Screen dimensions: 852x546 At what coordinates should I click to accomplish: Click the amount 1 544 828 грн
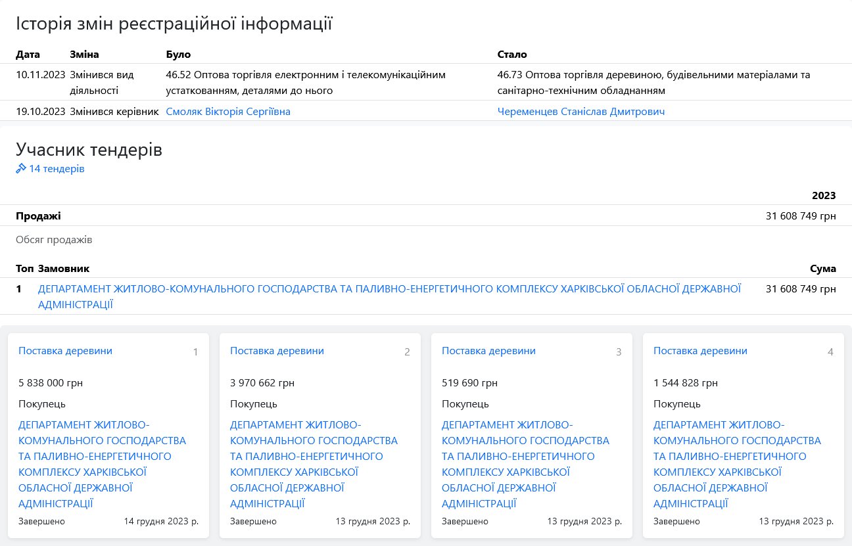point(686,383)
